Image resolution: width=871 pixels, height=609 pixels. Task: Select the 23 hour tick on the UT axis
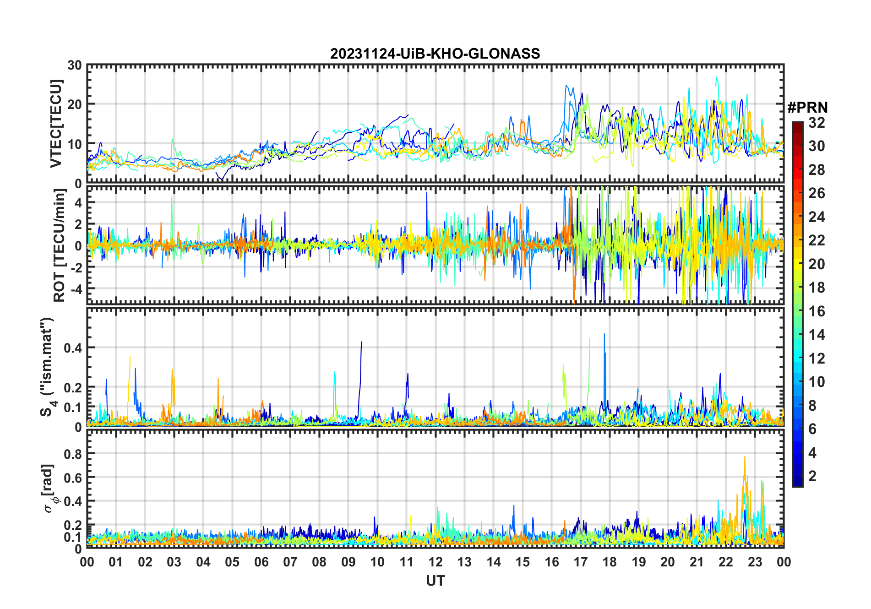[x=755, y=562]
